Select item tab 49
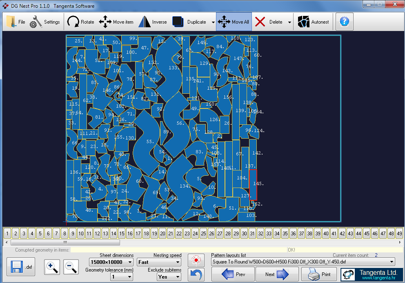Viewport: 405px width, 283px height. click(x=399, y=234)
